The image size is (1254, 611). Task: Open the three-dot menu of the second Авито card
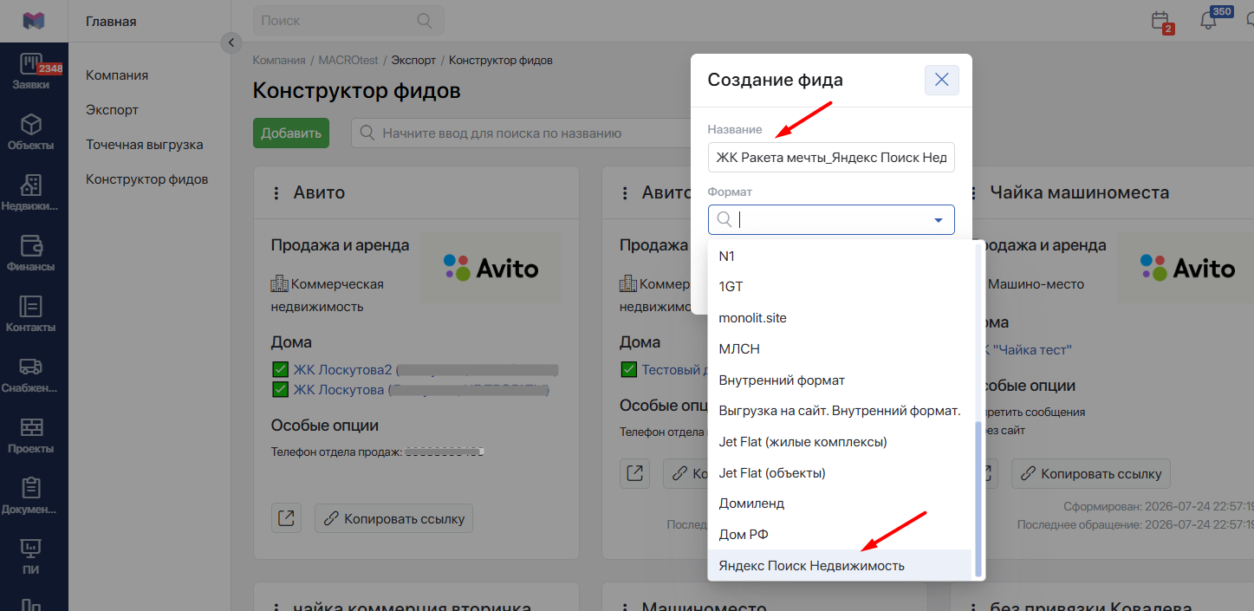625,193
